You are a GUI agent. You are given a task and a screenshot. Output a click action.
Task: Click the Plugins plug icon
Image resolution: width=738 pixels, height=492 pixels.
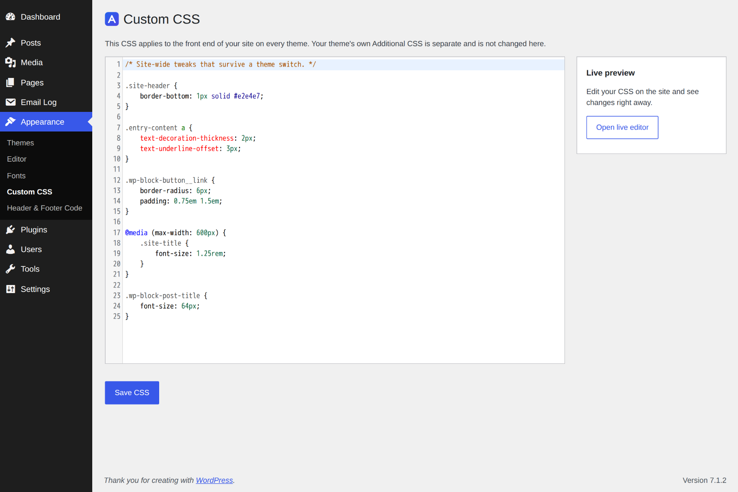11,230
